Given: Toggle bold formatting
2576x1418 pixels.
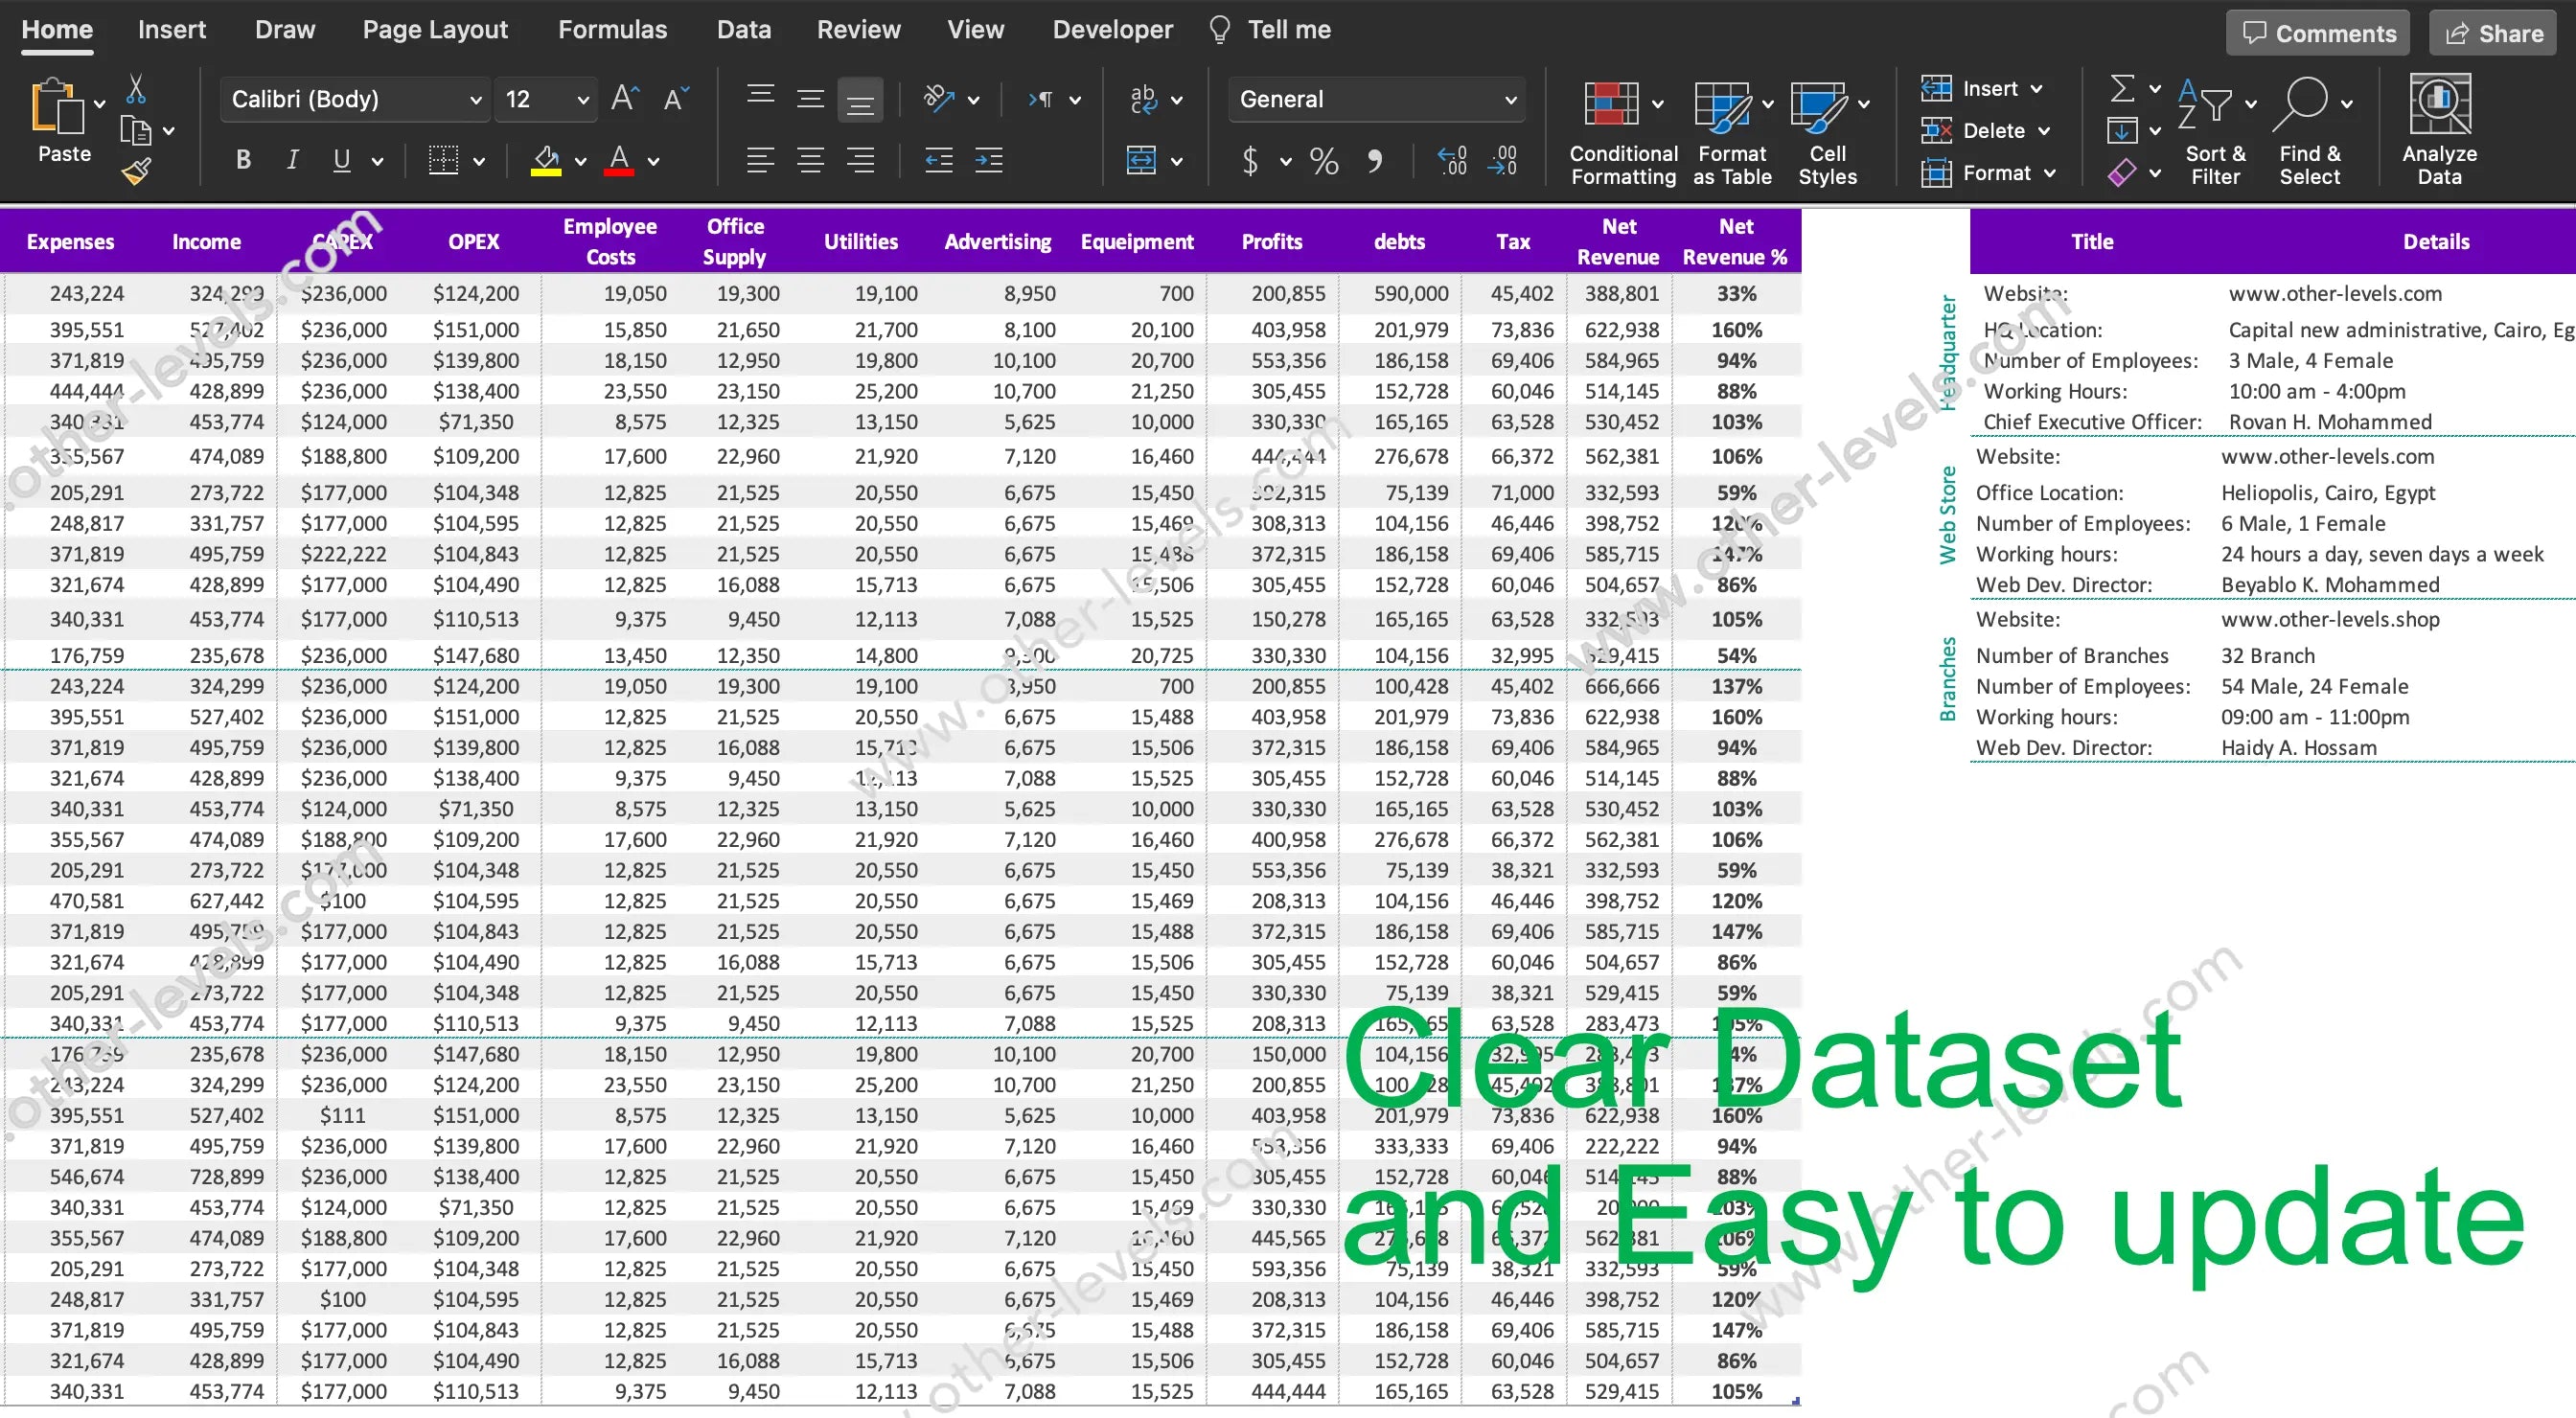Looking at the screenshot, I should point(243,160).
